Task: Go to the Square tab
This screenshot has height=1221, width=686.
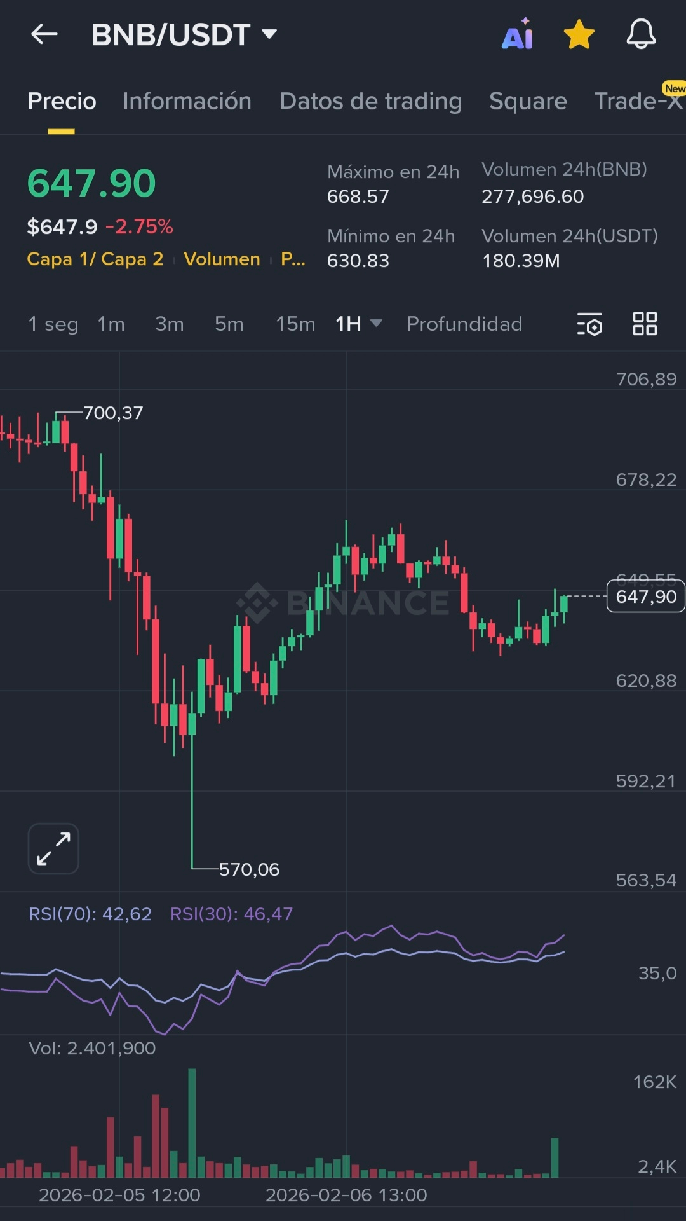Action: point(528,101)
